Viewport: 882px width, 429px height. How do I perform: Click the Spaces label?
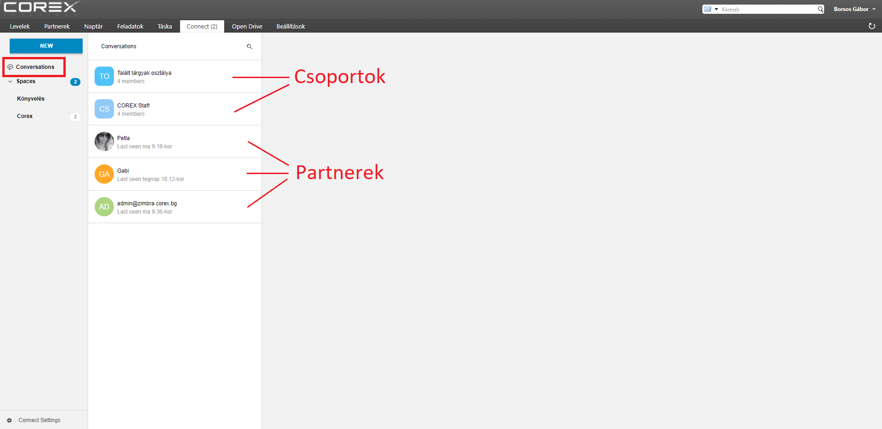click(26, 81)
